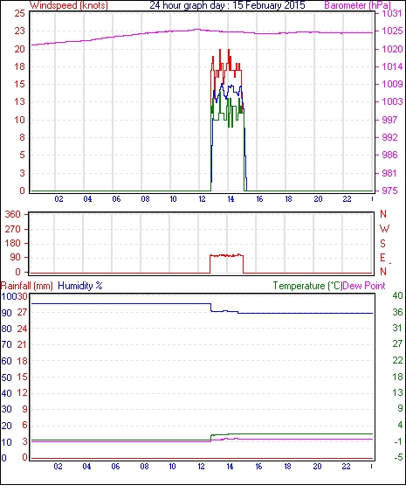Click the 360 degree direction label
Screen dimensions: 406x492
click(13, 214)
